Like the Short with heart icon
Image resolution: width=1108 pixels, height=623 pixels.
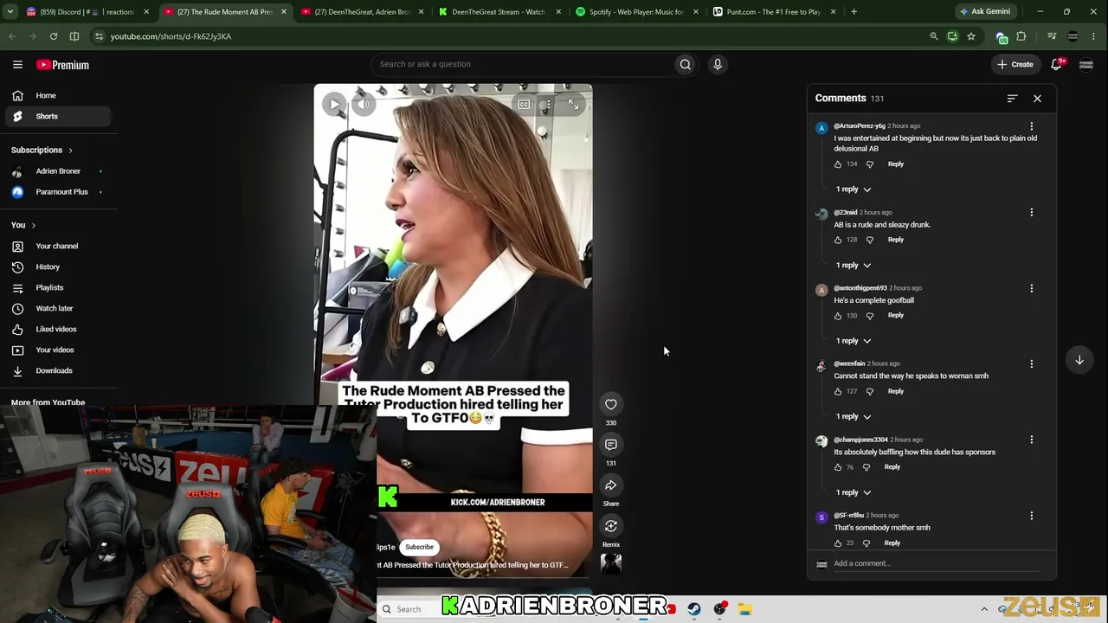click(x=610, y=404)
